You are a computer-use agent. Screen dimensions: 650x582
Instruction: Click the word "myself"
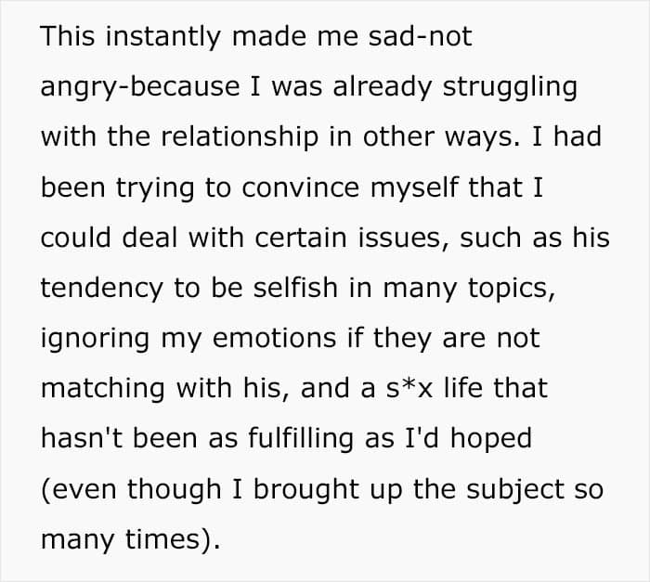413,188
